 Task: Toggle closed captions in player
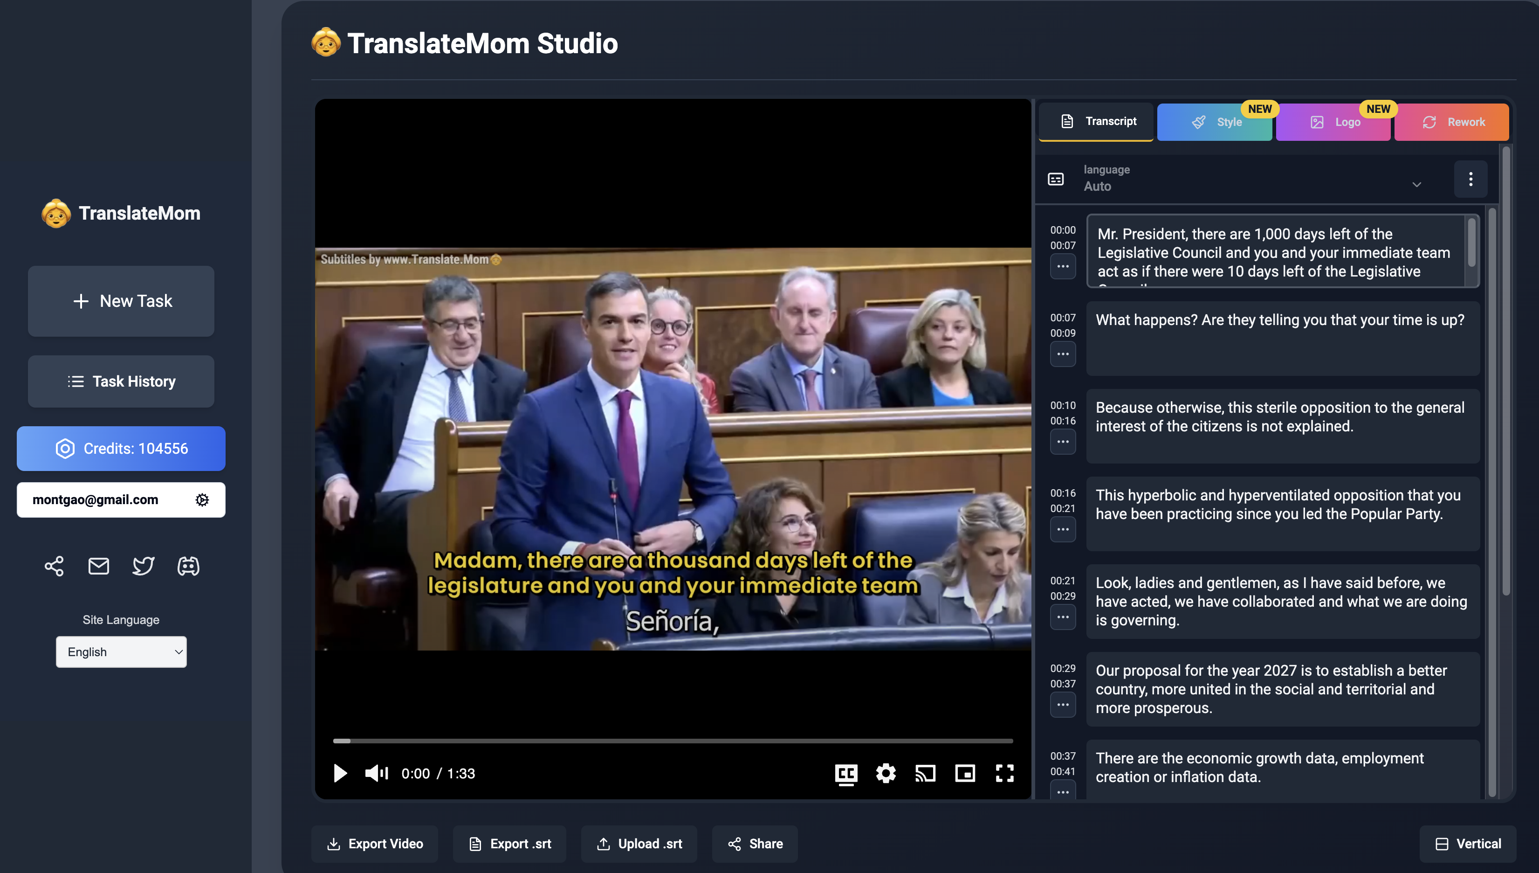point(846,774)
